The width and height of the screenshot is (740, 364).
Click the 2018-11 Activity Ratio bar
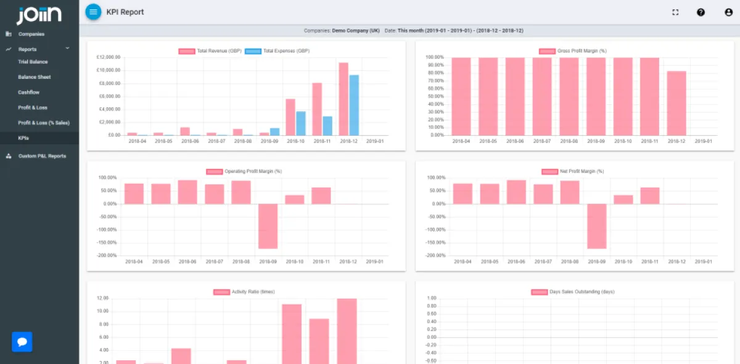coord(319,341)
